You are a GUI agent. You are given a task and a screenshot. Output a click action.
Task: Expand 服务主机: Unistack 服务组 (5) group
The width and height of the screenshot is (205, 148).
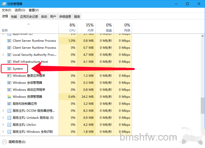(3, 118)
